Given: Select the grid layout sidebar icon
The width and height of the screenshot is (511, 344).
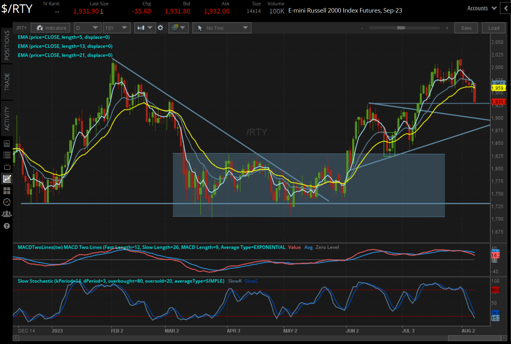Looking at the screenshot, I should point(7,190).
